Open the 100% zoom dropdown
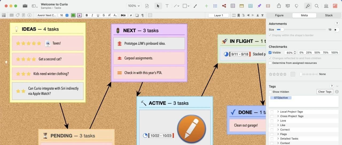The width and height of the screenshot is (342, 145). coord(134,6)
